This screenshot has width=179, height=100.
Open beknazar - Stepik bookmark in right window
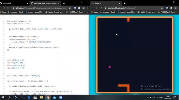107,12
